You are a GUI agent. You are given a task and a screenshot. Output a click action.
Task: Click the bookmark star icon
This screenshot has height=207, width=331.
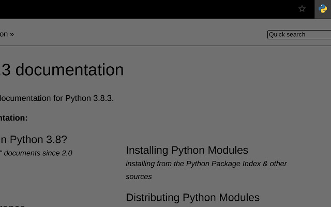[302, 9]
